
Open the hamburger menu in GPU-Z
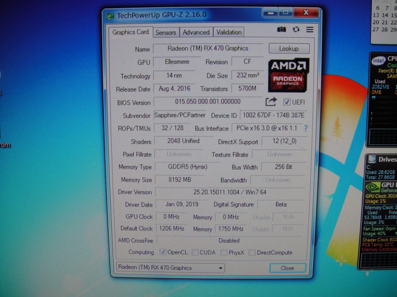(x=309, y=29)
